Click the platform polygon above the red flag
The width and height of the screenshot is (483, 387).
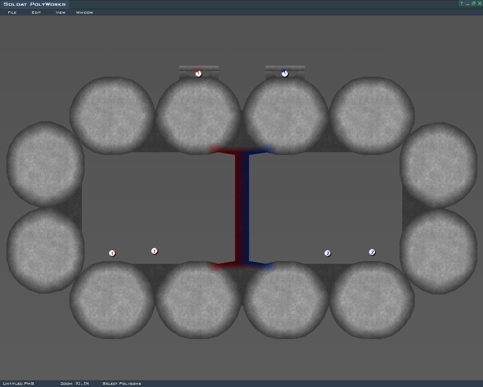pos(199,68)
